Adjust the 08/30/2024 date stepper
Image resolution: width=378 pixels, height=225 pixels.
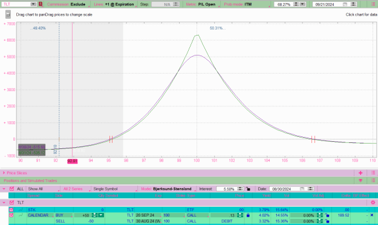[x=310, y=189]
